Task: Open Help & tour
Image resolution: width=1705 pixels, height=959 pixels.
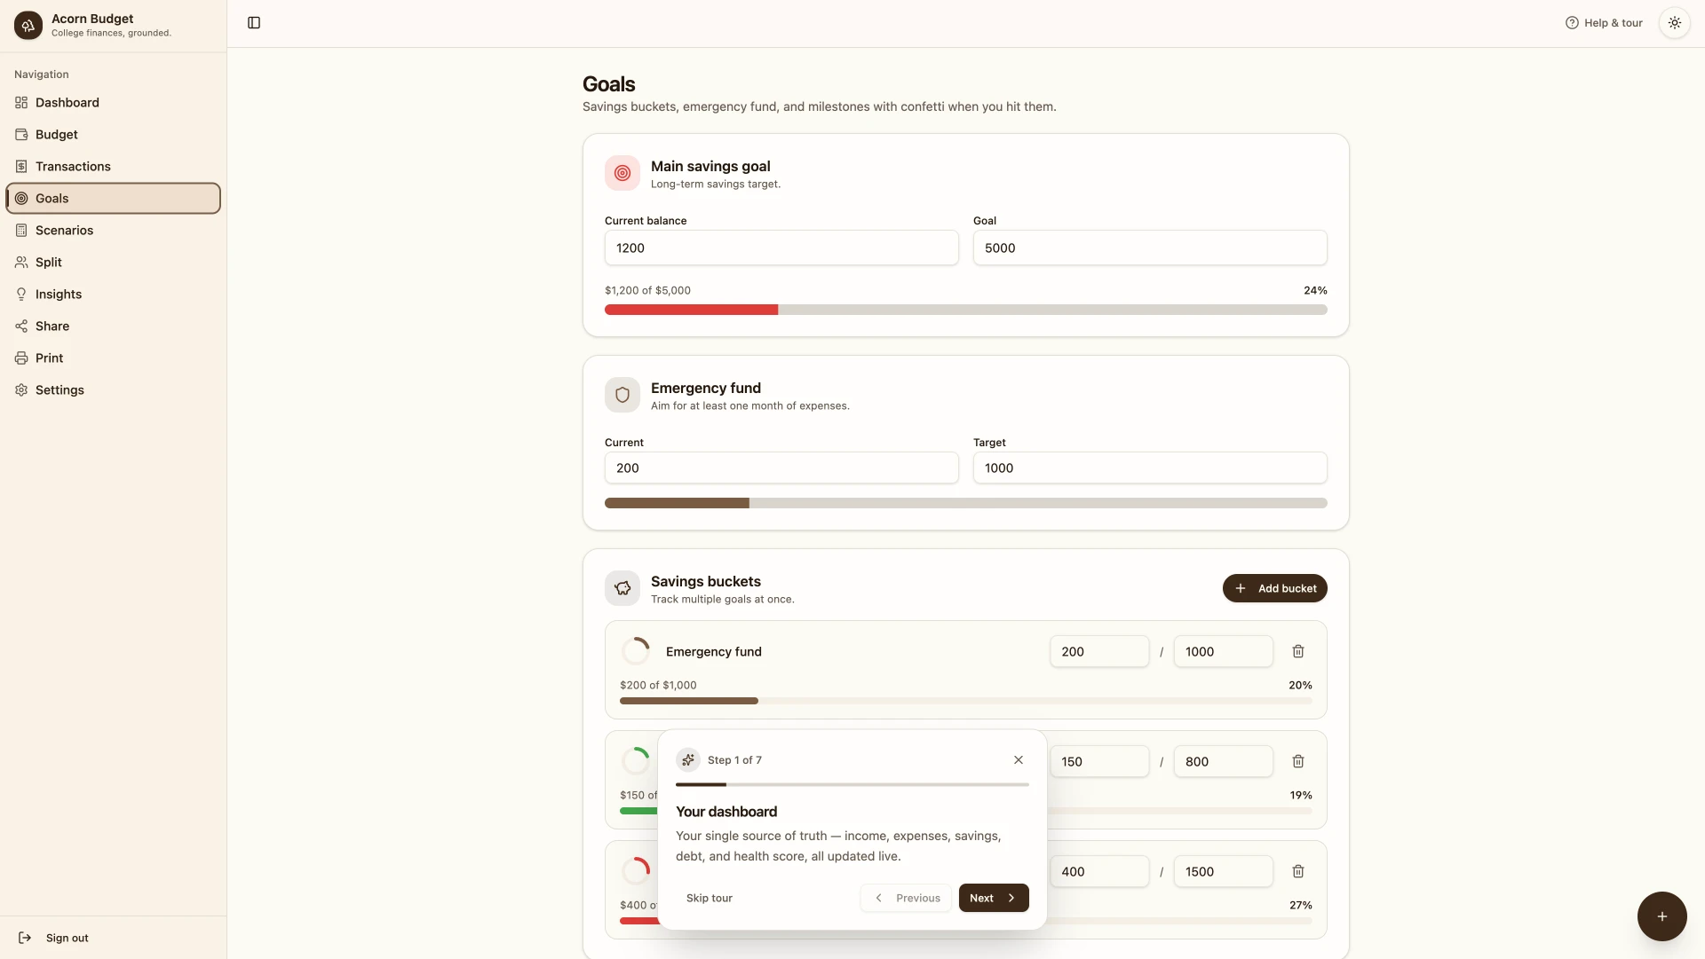Action: click(1604, 23)
